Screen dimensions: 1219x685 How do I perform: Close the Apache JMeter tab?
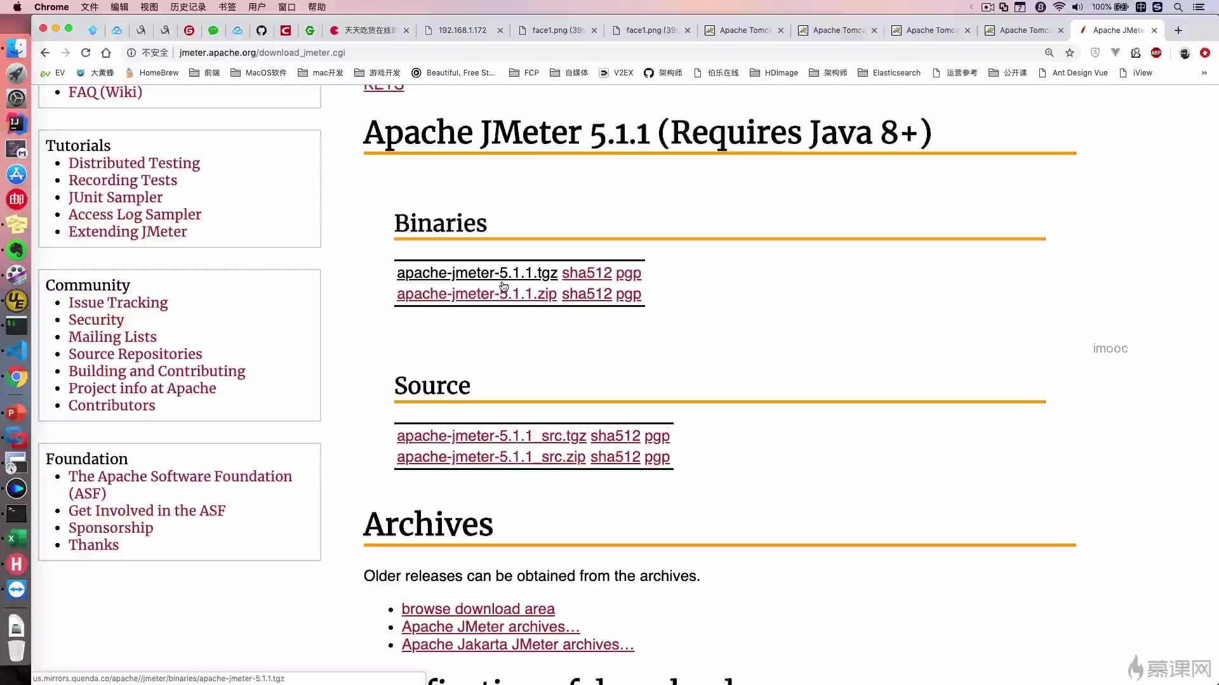click(x=1154, y=30)
